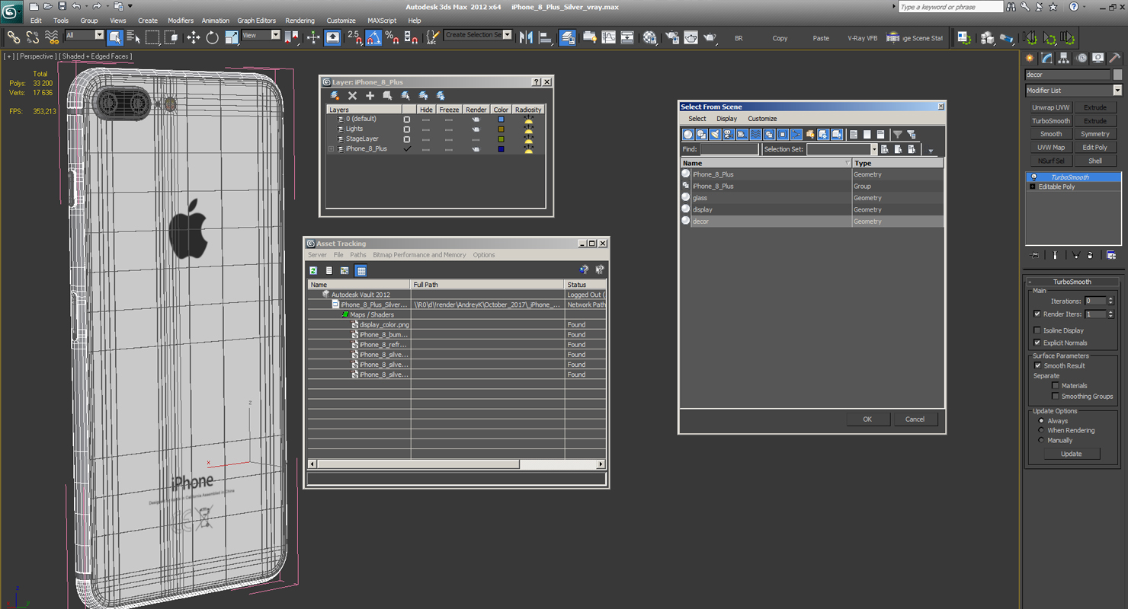The width and height of the screenshot is (1128, 609).
Task: Select the Manually update option
Action: (1041, 440)
